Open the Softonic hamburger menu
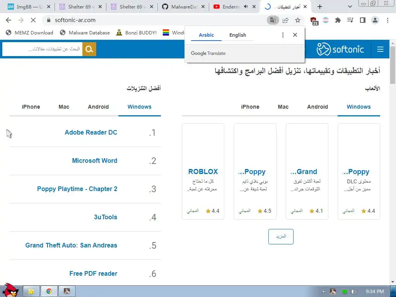This screenshot has height=297, width=396. tap(381, 49)
